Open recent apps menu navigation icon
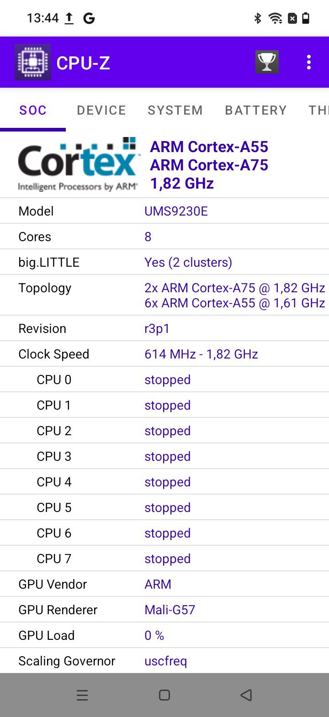Image resolution: width=329 pixels, height=717 pixels. pos(82,695)
